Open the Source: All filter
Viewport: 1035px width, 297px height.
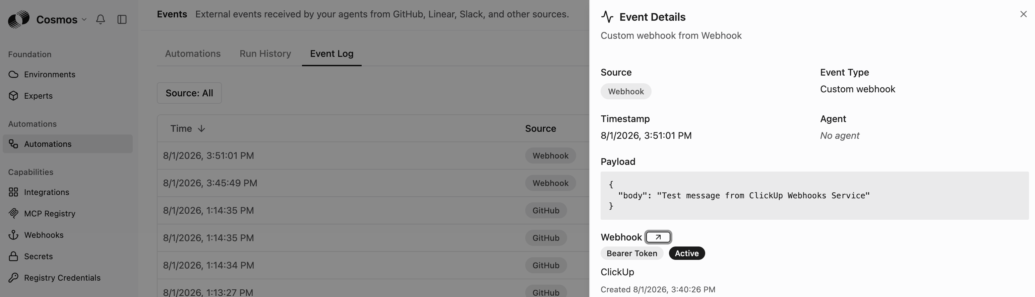[x=189, y=93]
